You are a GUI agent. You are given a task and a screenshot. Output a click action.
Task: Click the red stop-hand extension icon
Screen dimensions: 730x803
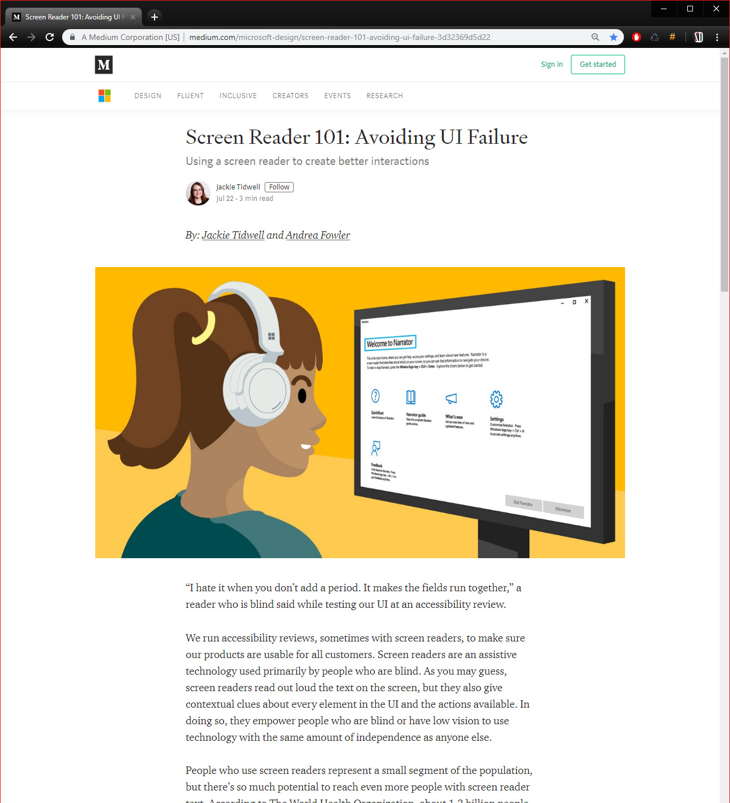pos(636,37)
